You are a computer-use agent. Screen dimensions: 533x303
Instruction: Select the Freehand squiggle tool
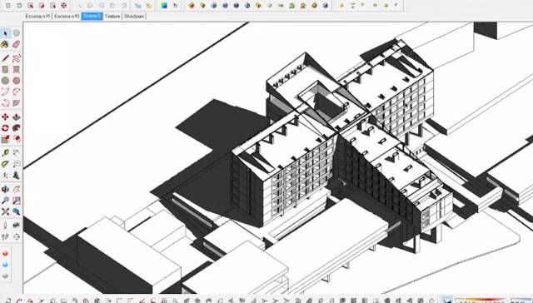17,58
